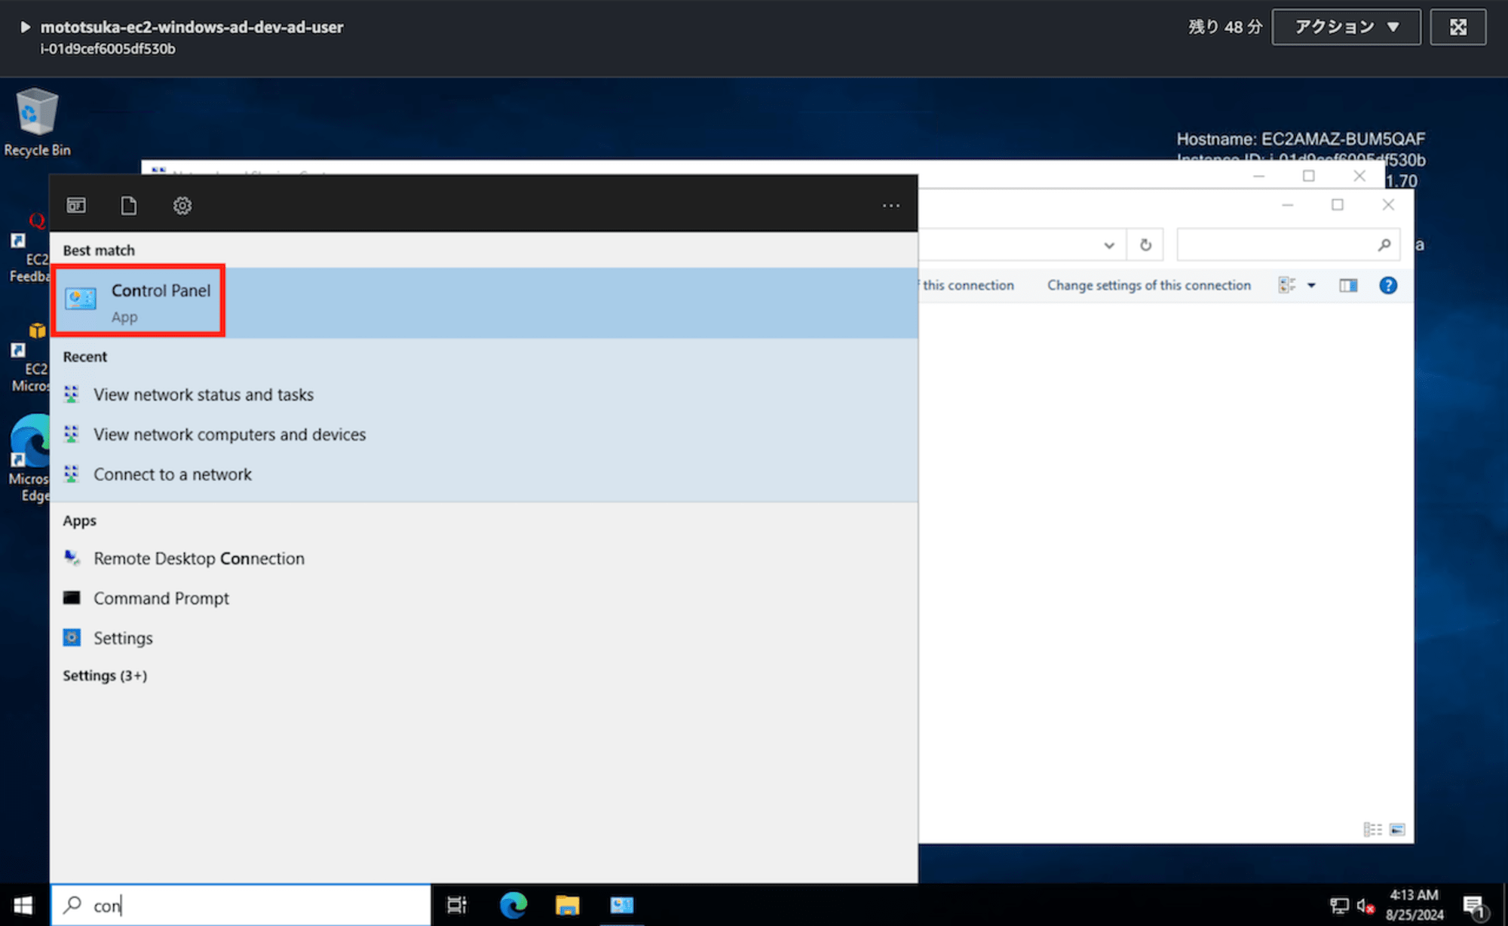The height and width of the screenshot is (926, 1508).
Task: Click Change settings of this connection link
Action: 1149,285
